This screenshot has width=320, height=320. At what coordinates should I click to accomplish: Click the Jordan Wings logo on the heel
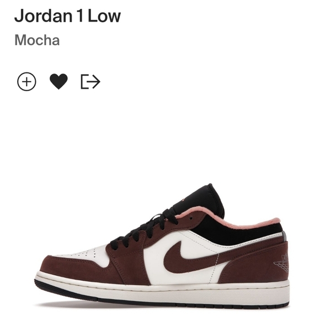281,263
